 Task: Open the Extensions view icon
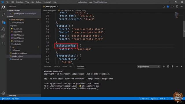[x=3, y=36]
